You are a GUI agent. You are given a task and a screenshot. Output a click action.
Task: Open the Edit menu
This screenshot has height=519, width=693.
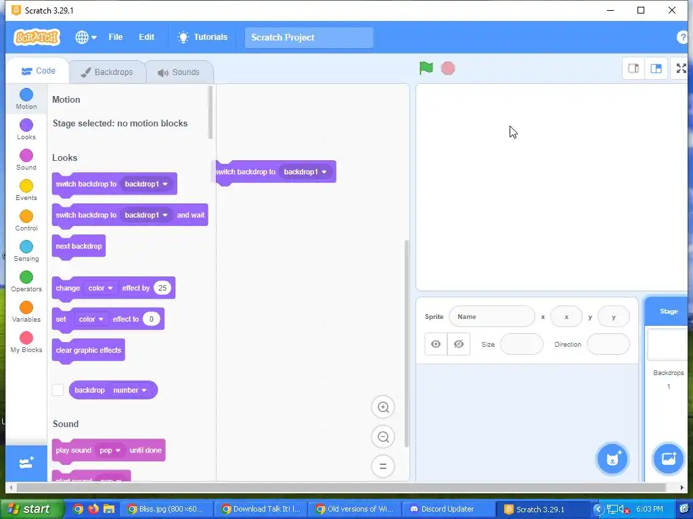click(x=146, y=37)
